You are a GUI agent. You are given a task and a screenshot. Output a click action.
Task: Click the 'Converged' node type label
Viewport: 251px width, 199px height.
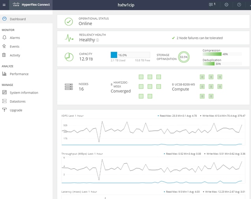point(121,91)
